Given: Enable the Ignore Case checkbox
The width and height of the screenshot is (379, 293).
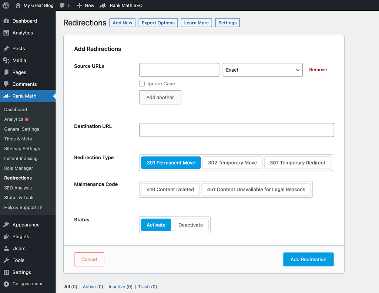Looking at the screenshot, I should click(x=142, y=84).
